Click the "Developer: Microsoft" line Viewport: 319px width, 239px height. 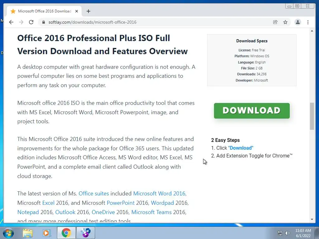[252, 80]
